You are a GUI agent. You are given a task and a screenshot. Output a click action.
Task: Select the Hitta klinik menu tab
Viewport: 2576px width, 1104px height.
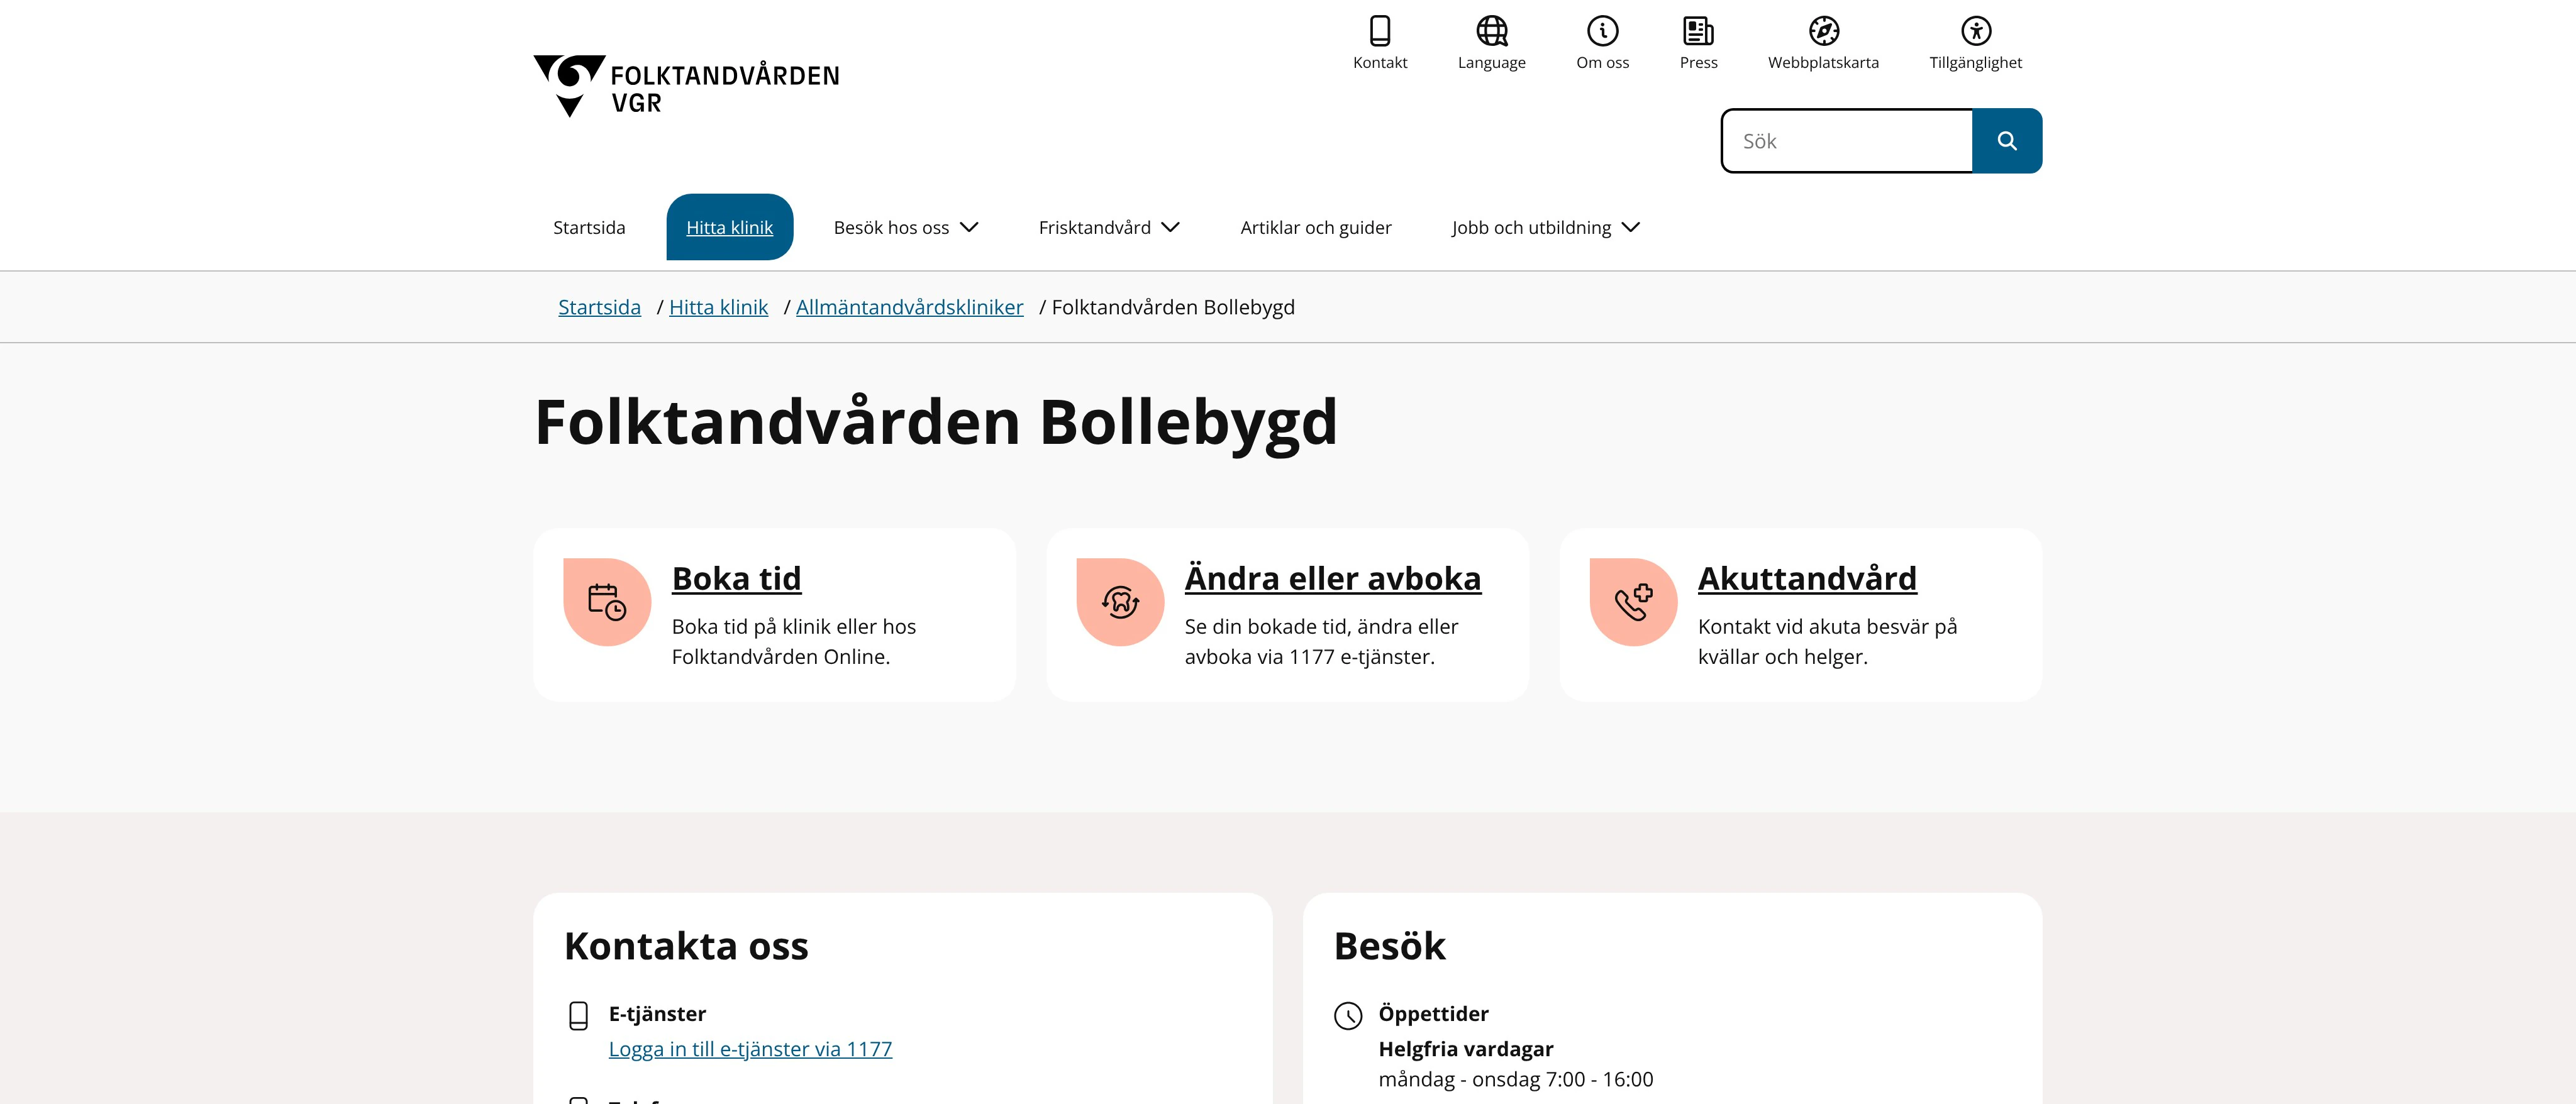pos(729,227)
